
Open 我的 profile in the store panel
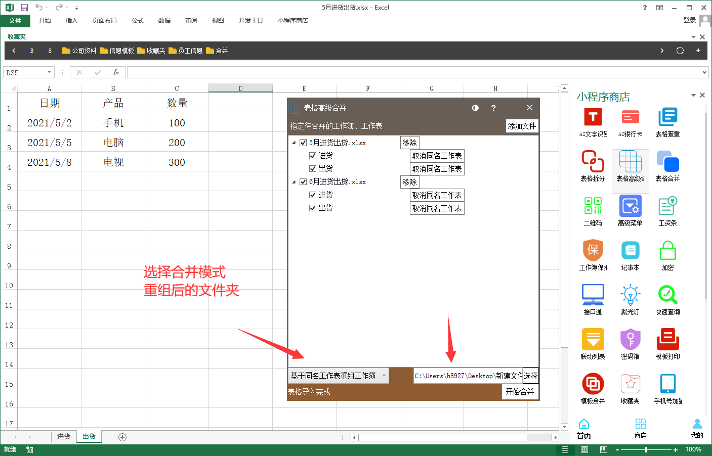pyautogui.click(x=697, y=429)
